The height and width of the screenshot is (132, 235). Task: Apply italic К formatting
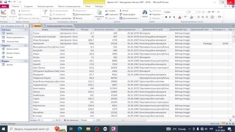click(x=170, y=17)
